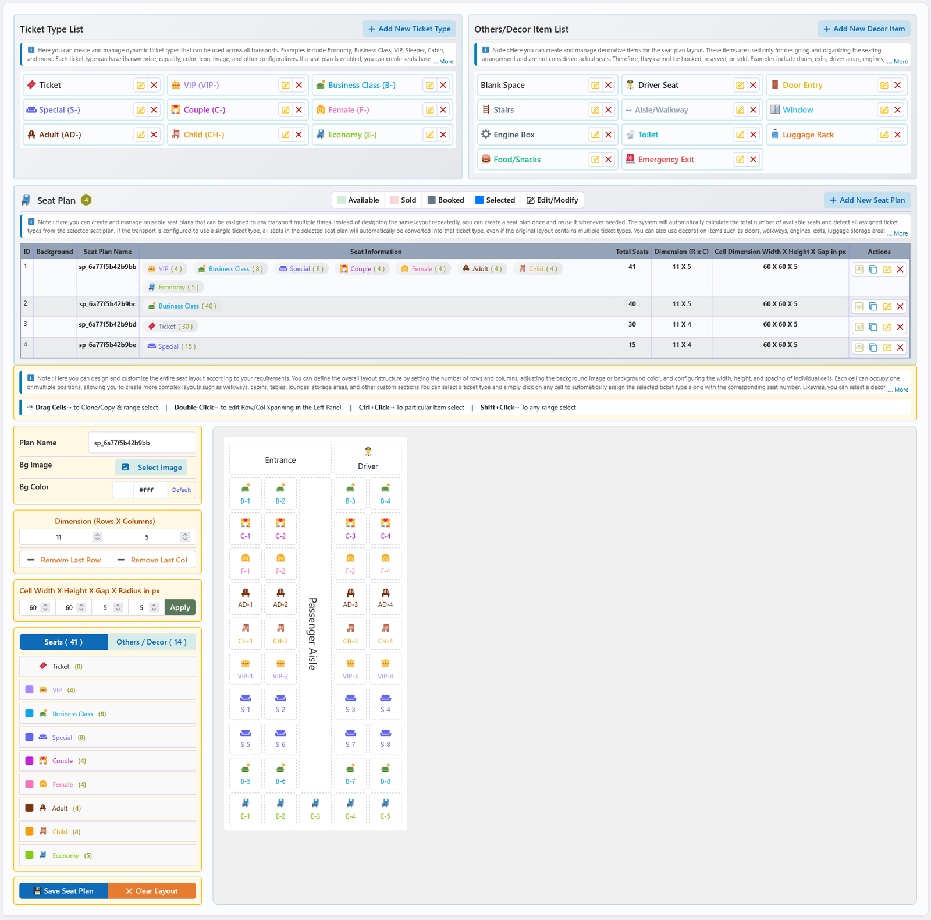
Task: Save the seat plan
Action: 64,891
